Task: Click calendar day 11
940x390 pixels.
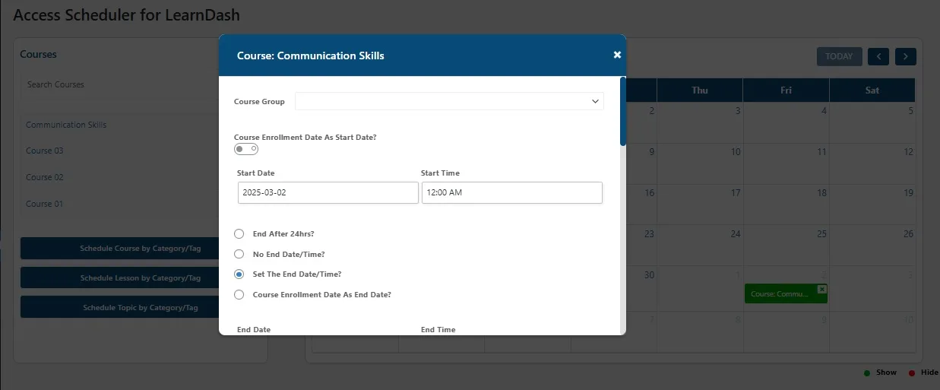Action: tap(821, 152)
